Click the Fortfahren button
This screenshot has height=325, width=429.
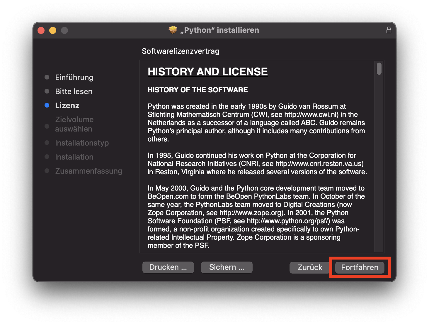click(x=360, y=267)
